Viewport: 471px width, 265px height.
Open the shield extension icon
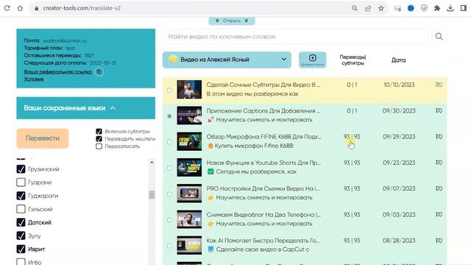pyautogui.click(x=424, y=8)
